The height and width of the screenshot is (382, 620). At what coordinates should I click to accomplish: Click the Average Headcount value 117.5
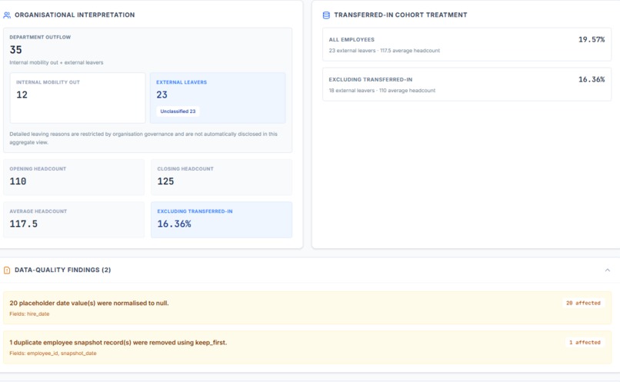pos(24,224)
